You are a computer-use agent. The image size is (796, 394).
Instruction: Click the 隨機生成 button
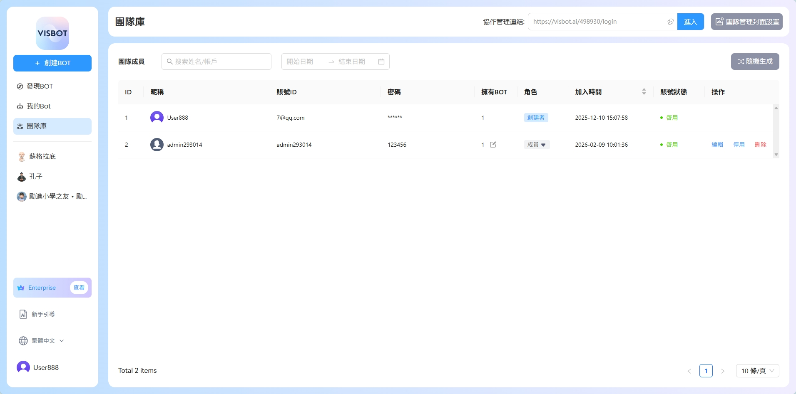click(755, 62)
